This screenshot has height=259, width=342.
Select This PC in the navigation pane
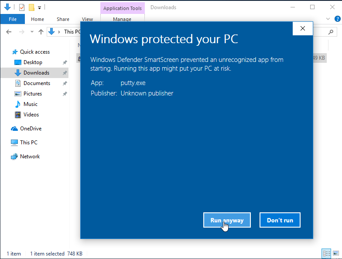tap(28, 143)
